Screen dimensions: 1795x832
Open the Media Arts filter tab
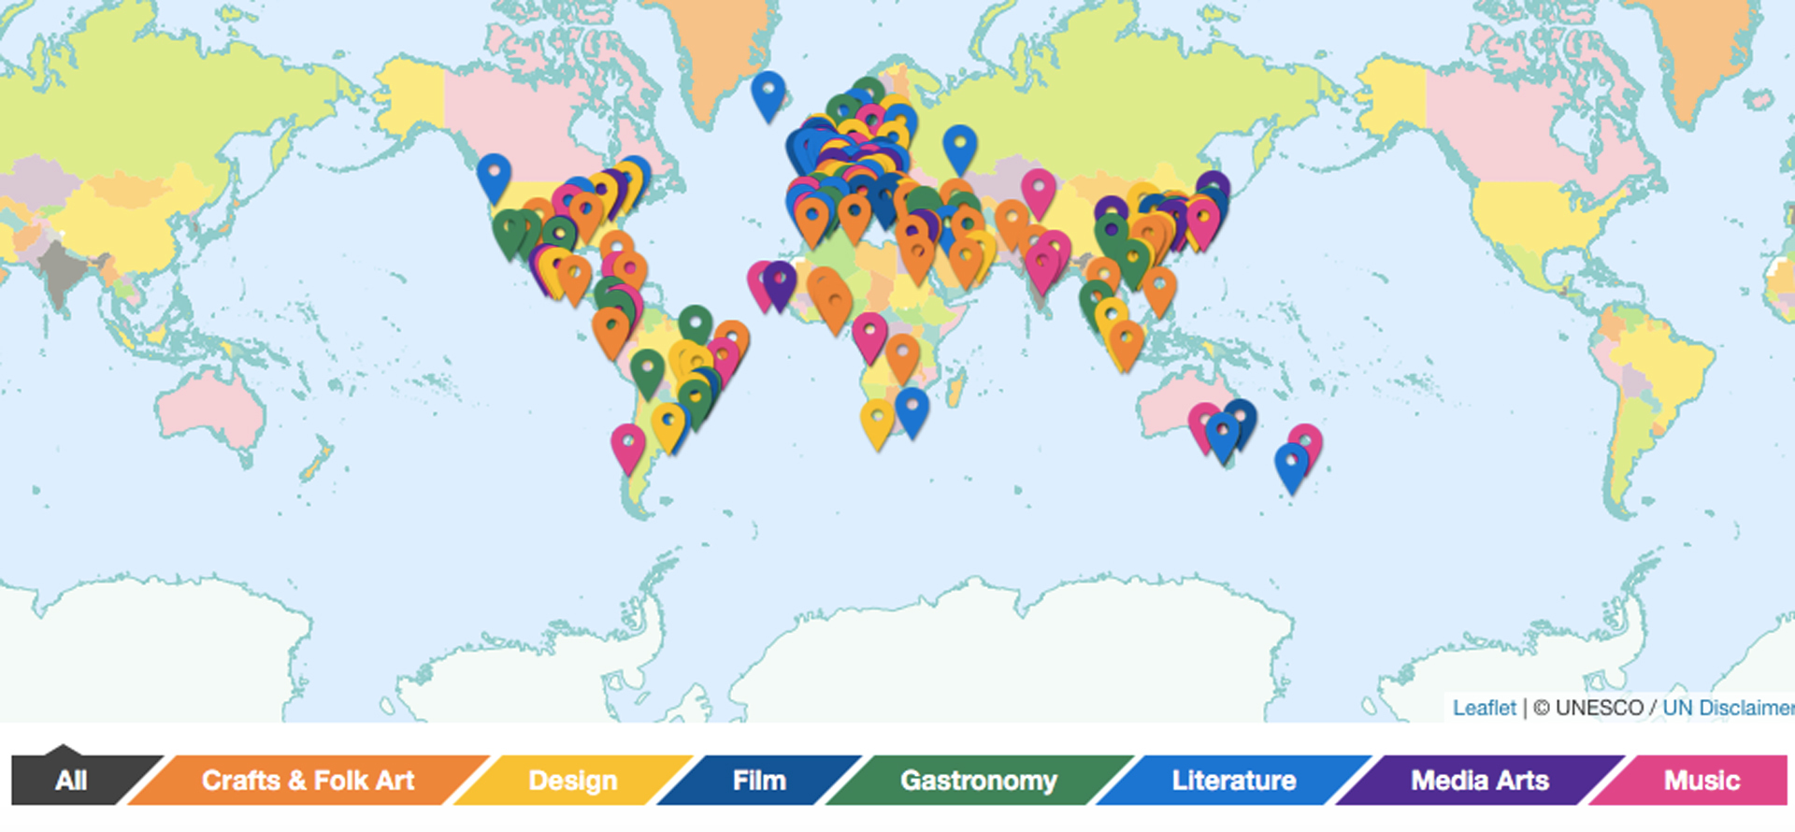tap(1480, 780)
